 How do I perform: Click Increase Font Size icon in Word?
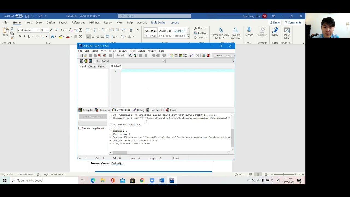click(x=51, y=30)
